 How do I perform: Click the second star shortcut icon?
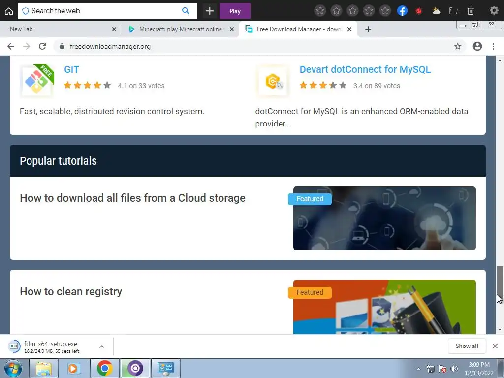pos(336,11)
